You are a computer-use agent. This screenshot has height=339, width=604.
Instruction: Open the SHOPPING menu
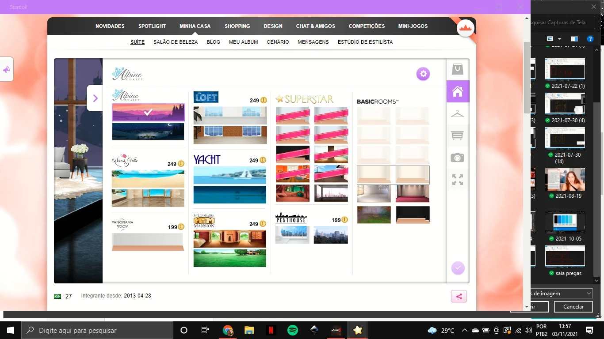237,26
